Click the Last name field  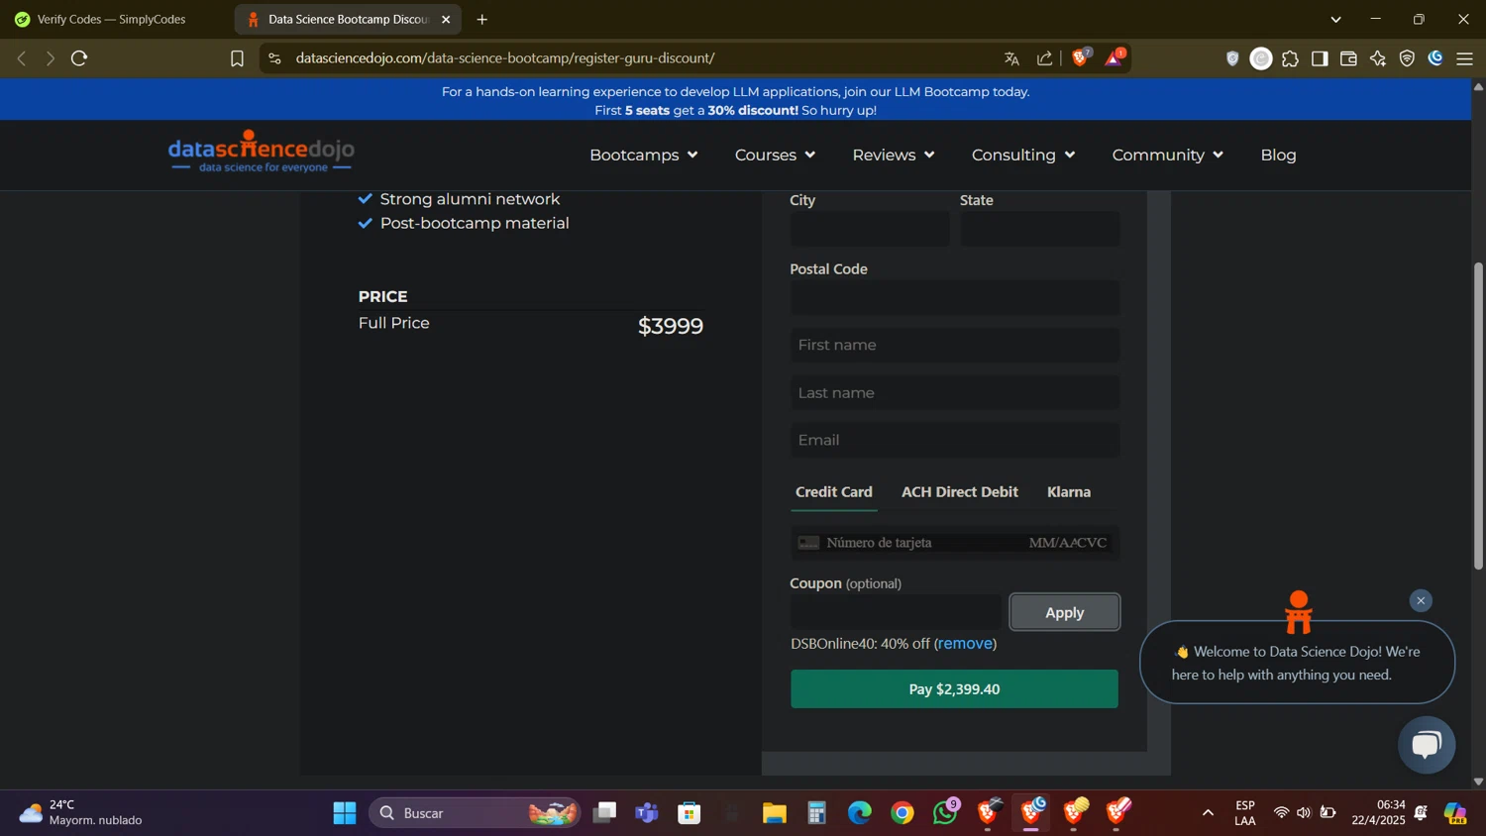coord(955,392)
